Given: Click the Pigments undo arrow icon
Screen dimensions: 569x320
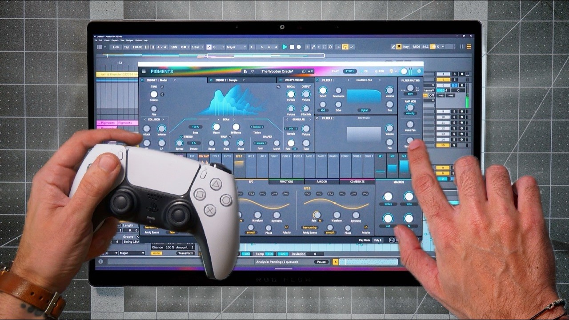Looking at the screenshot, I should point(392,240).
